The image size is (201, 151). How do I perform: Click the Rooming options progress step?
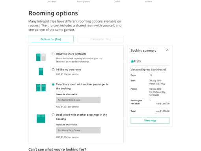point(84,2)
